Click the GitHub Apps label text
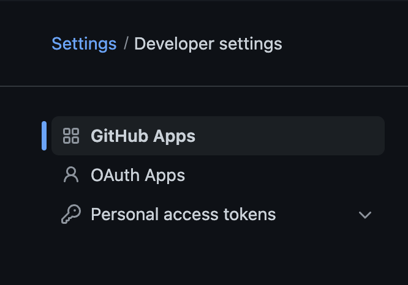Image resolution: width=408 pixels, height=285 pixels. [143, 136]
